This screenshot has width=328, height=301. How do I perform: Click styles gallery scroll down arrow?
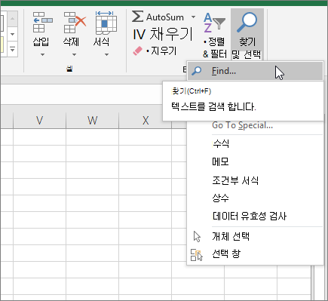13,34
